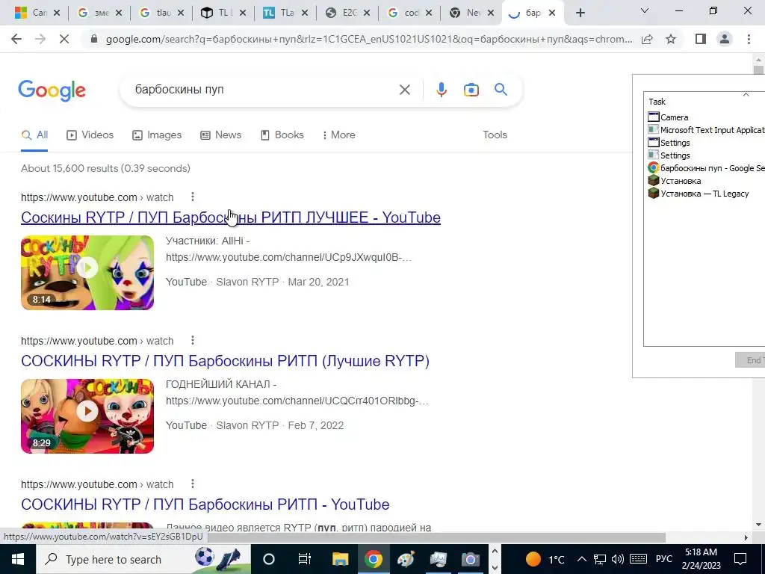Open the touch keyboard tray icon

tap(638, 559)
